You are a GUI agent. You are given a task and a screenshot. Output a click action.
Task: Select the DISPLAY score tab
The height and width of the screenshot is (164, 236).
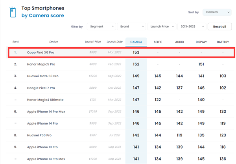(201, 42)
